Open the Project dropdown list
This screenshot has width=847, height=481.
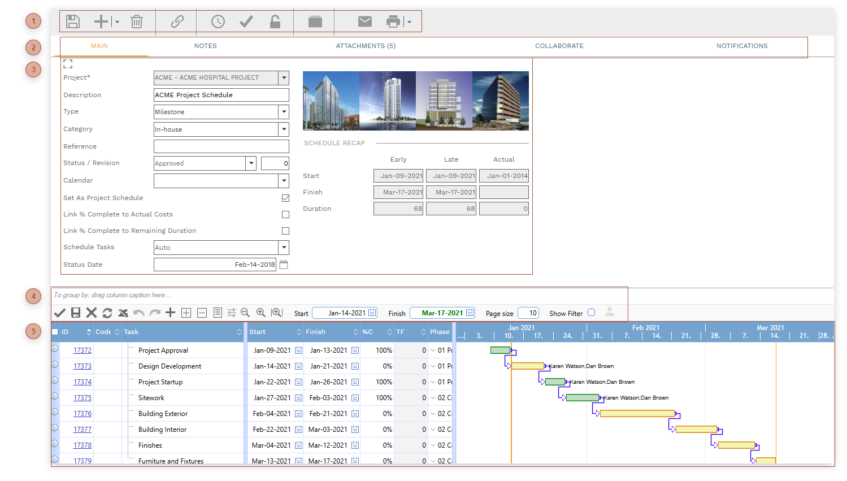coord(284,77)
